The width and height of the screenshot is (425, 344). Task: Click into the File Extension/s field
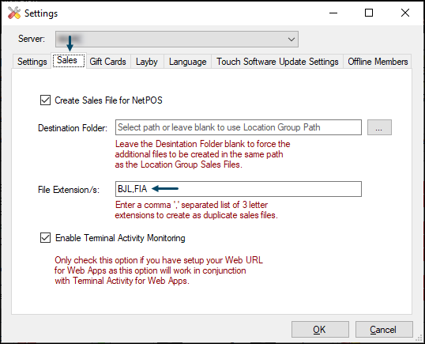point(239,189)
